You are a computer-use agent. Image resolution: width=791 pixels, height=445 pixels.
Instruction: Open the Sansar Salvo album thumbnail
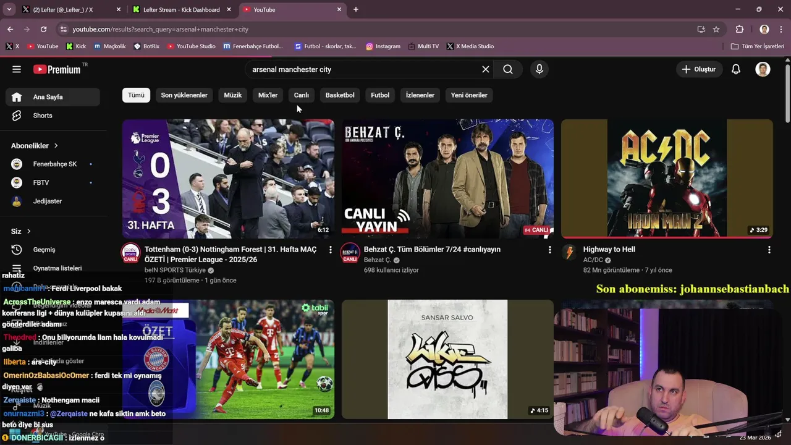pos(447,359)
